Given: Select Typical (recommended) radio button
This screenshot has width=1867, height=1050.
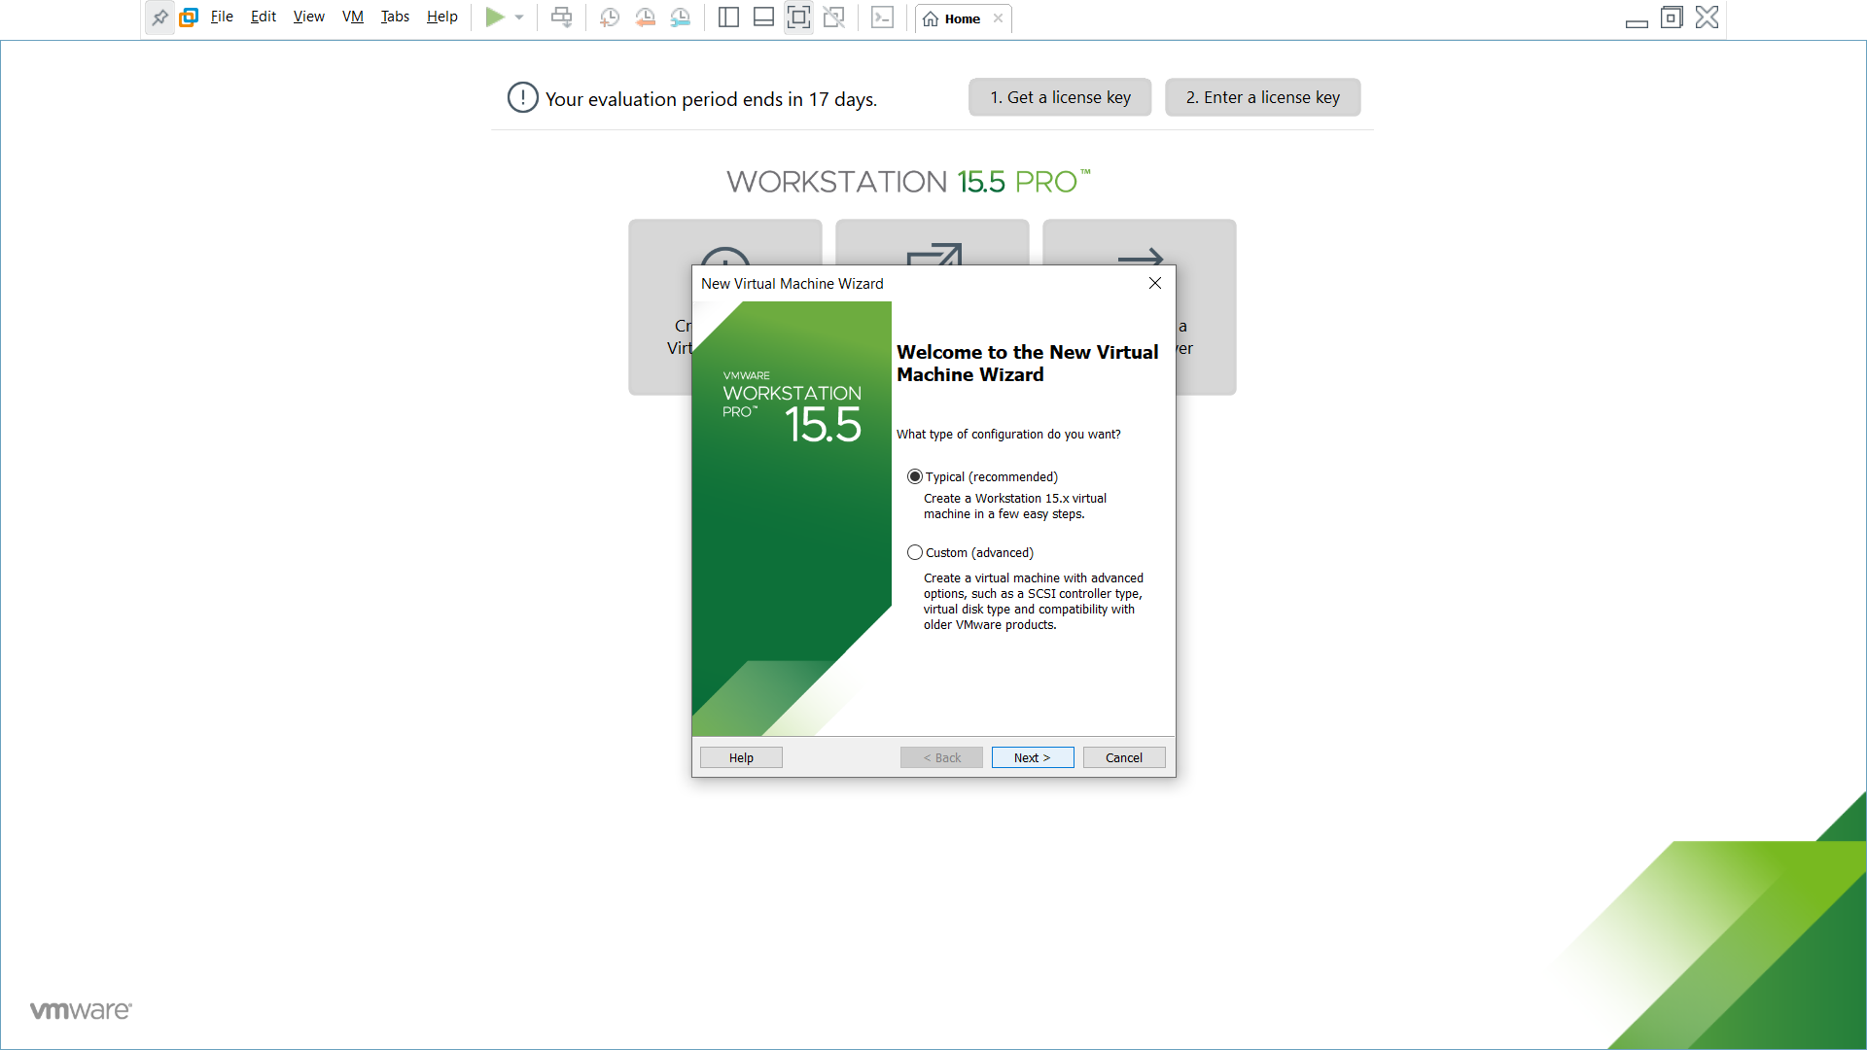Looking at the screenshot, I should tap(915, 476).
